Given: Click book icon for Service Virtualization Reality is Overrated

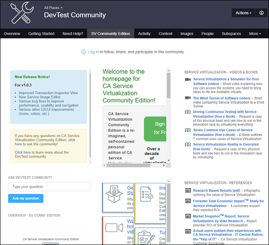Looking at the screenshot, I should [188, 144].
